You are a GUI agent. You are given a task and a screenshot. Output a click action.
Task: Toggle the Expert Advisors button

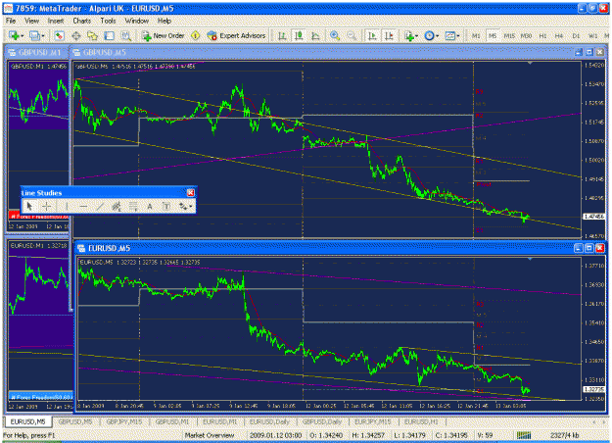[x=237, y=36]
